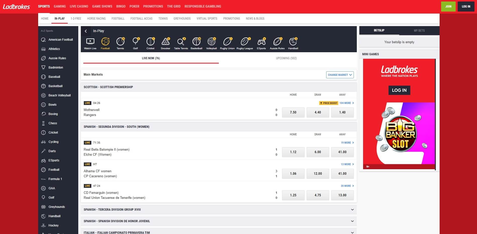Switch to the LIVE NOW tab

click(151, 58)
